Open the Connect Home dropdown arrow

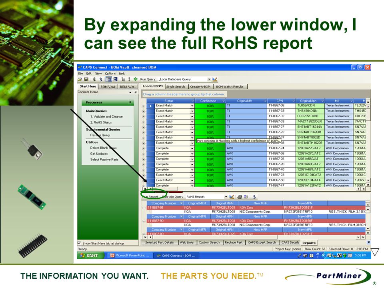tap(130, 92)
